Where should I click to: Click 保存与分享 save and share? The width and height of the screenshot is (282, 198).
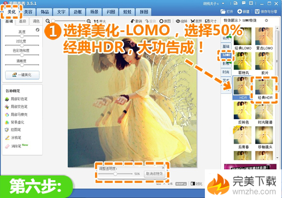266,11
